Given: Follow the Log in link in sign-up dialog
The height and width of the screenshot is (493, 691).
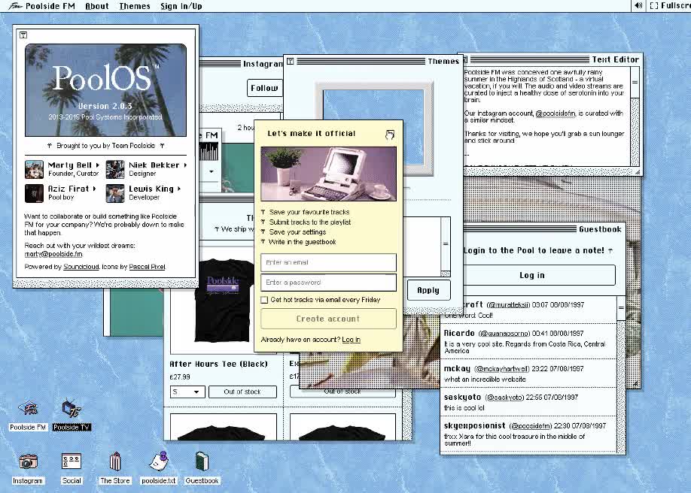Looking at the screenshot, I should 352,340.
